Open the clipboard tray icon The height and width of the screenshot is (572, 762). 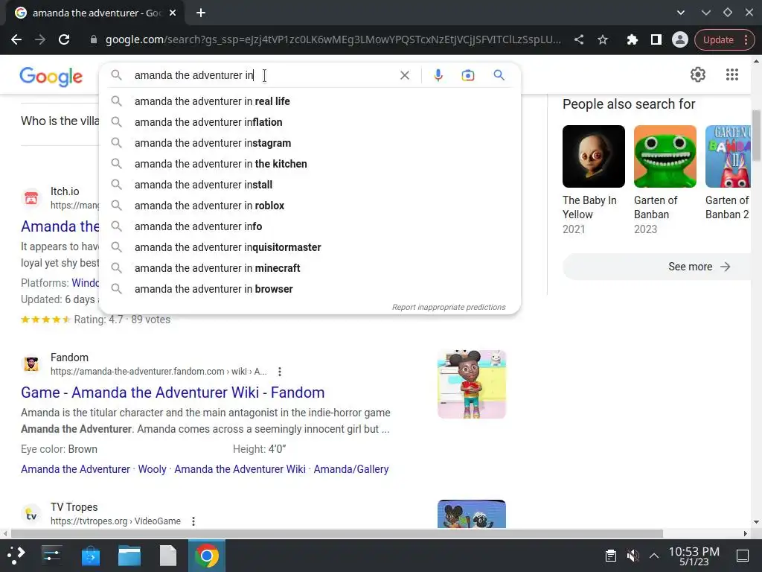click(611, 556)
